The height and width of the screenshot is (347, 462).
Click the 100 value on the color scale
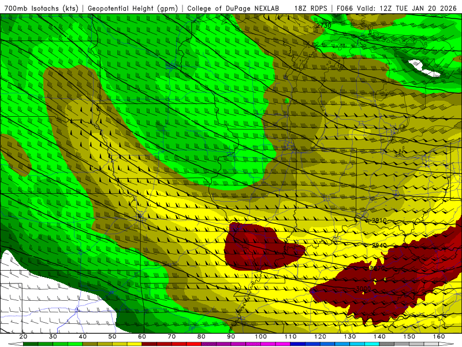click(x=261, y=337)
